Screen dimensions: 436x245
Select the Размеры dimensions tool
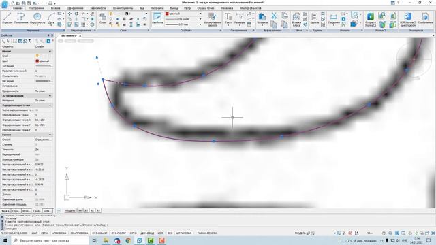[239, 18]
